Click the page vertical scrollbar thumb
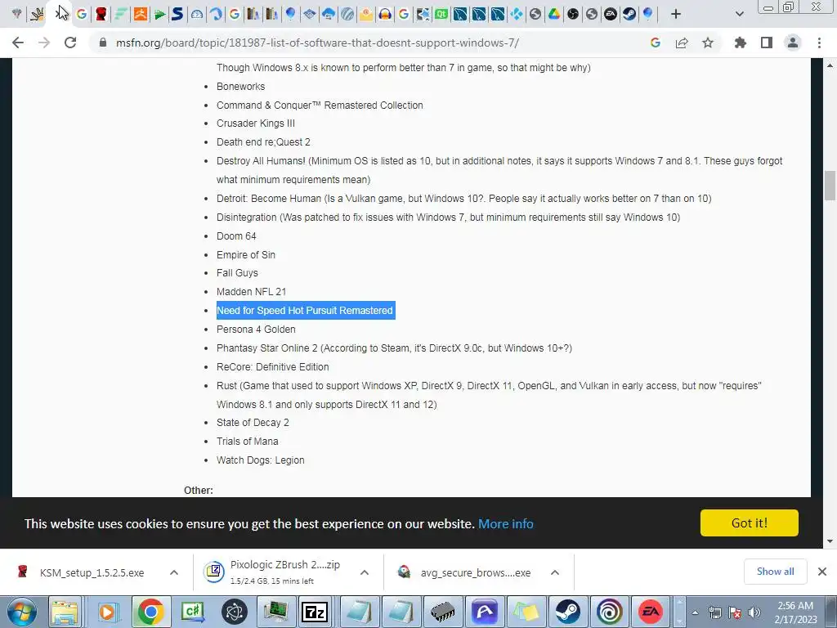Viewport: 837px width, 628px height. pyautogui.click(x=830, y=186)
